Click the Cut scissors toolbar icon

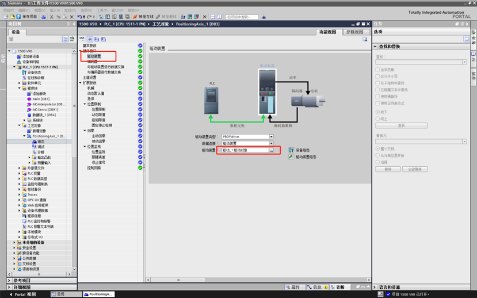(x=51, y=17)
